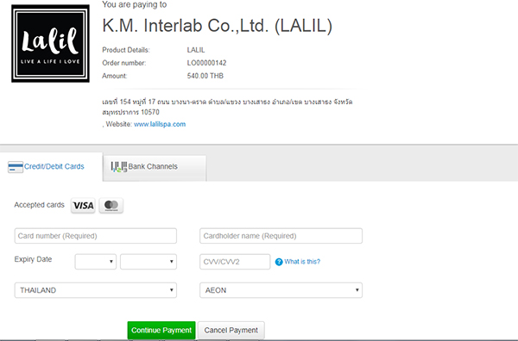Click the Visa card icon
518x341 pixels.
click(x=83, y=206)
